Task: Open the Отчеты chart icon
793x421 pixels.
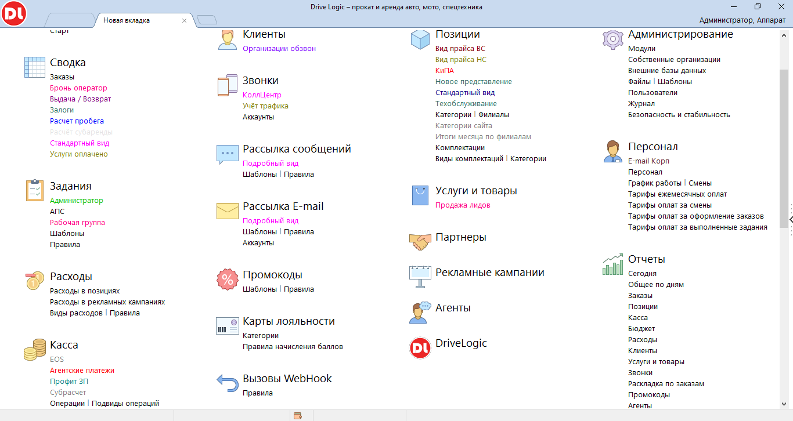Action: (612, 263)
